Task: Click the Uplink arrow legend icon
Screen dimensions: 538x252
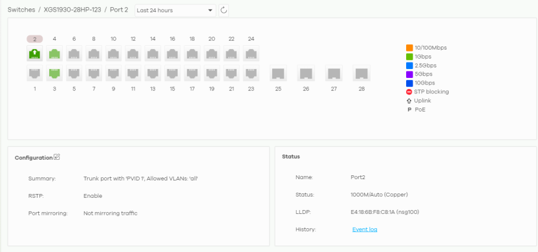Action: [x=409, y=101]
